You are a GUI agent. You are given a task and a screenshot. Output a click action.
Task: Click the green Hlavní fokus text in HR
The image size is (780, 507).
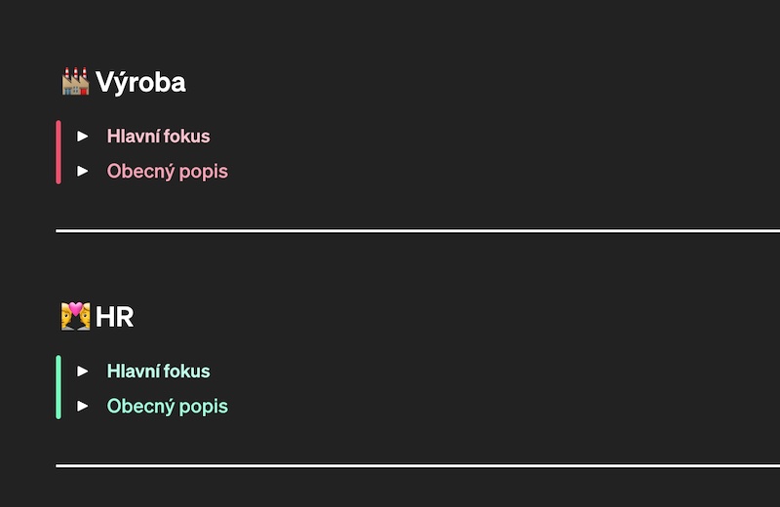pyautogui.click(x=158, y=370)
